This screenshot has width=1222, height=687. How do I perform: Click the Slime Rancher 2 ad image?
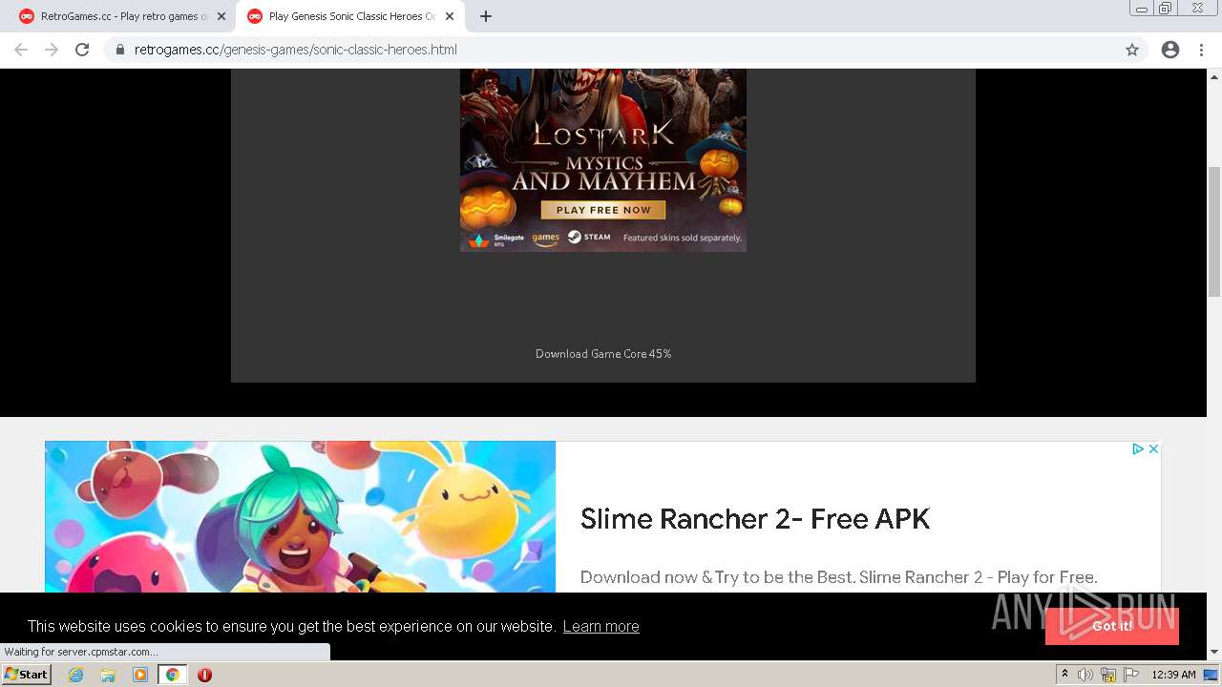300,516
